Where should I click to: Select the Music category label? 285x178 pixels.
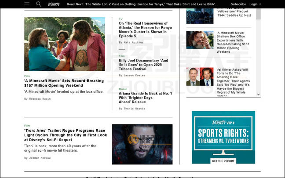pyautogui.click(x=123, y=89)
